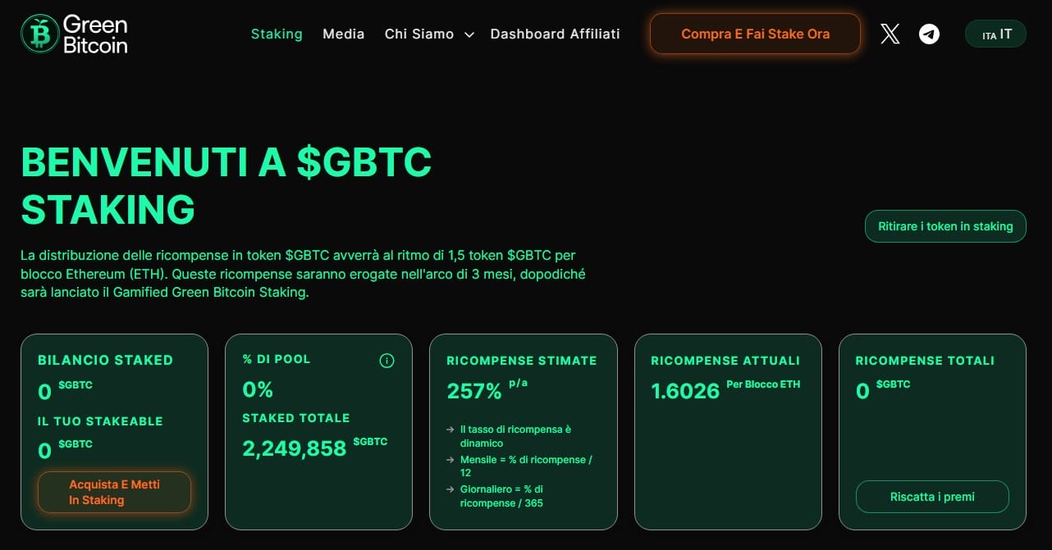Click the 0% pool percentage value
Screen dimensions: 1052x550
[258, 389]
